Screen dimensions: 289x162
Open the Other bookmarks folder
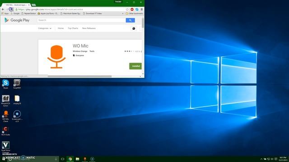tap(134, 13)
